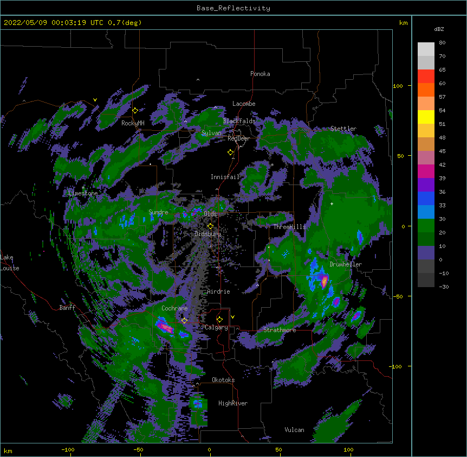Select the bright green 30-20 dBZ swatch

(426, 226)
